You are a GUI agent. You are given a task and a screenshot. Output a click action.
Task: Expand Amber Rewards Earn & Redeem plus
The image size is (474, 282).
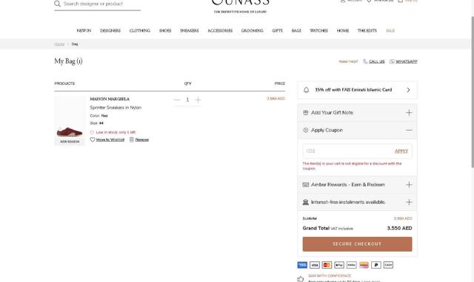[409, 185]
